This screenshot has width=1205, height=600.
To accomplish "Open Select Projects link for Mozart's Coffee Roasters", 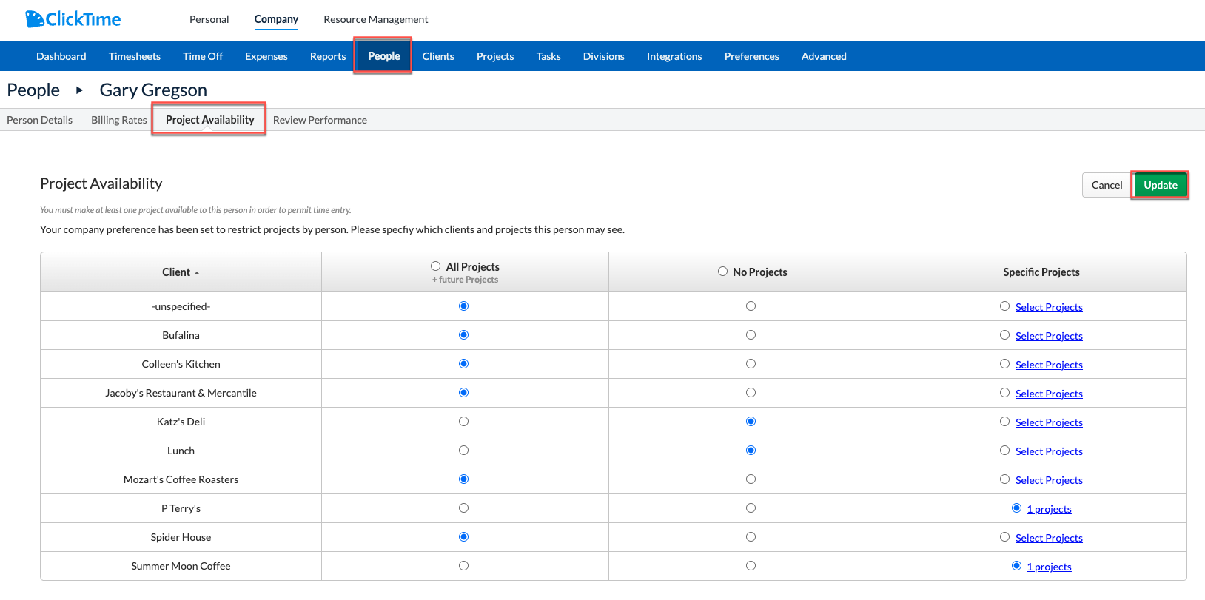I will coord(1049,480).
